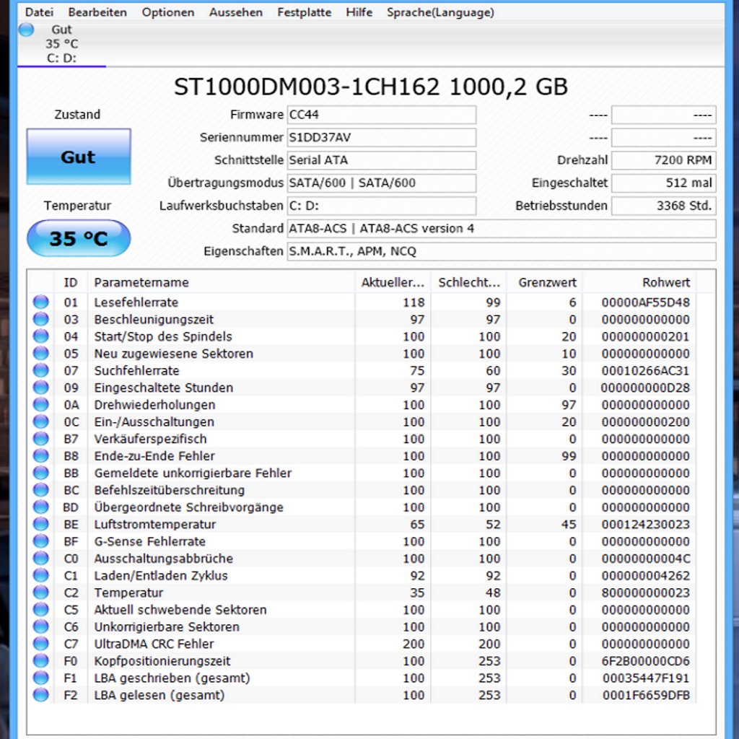Open the Festplatte menu

(x=305, y=12)
